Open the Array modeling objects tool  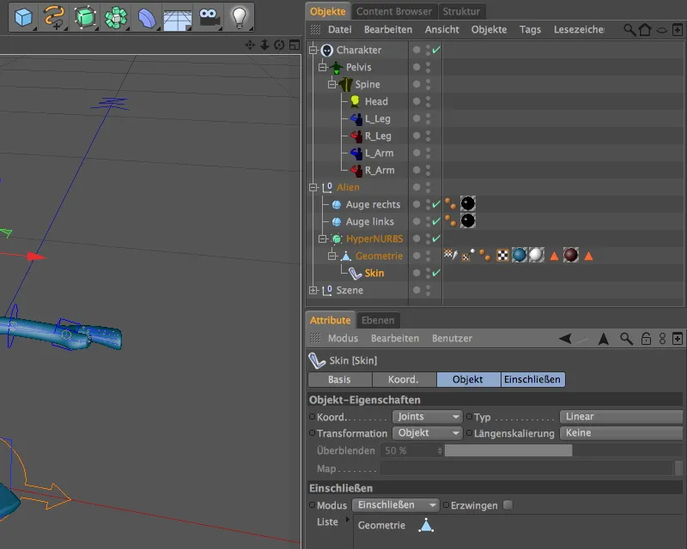click(x=116, y=17)
